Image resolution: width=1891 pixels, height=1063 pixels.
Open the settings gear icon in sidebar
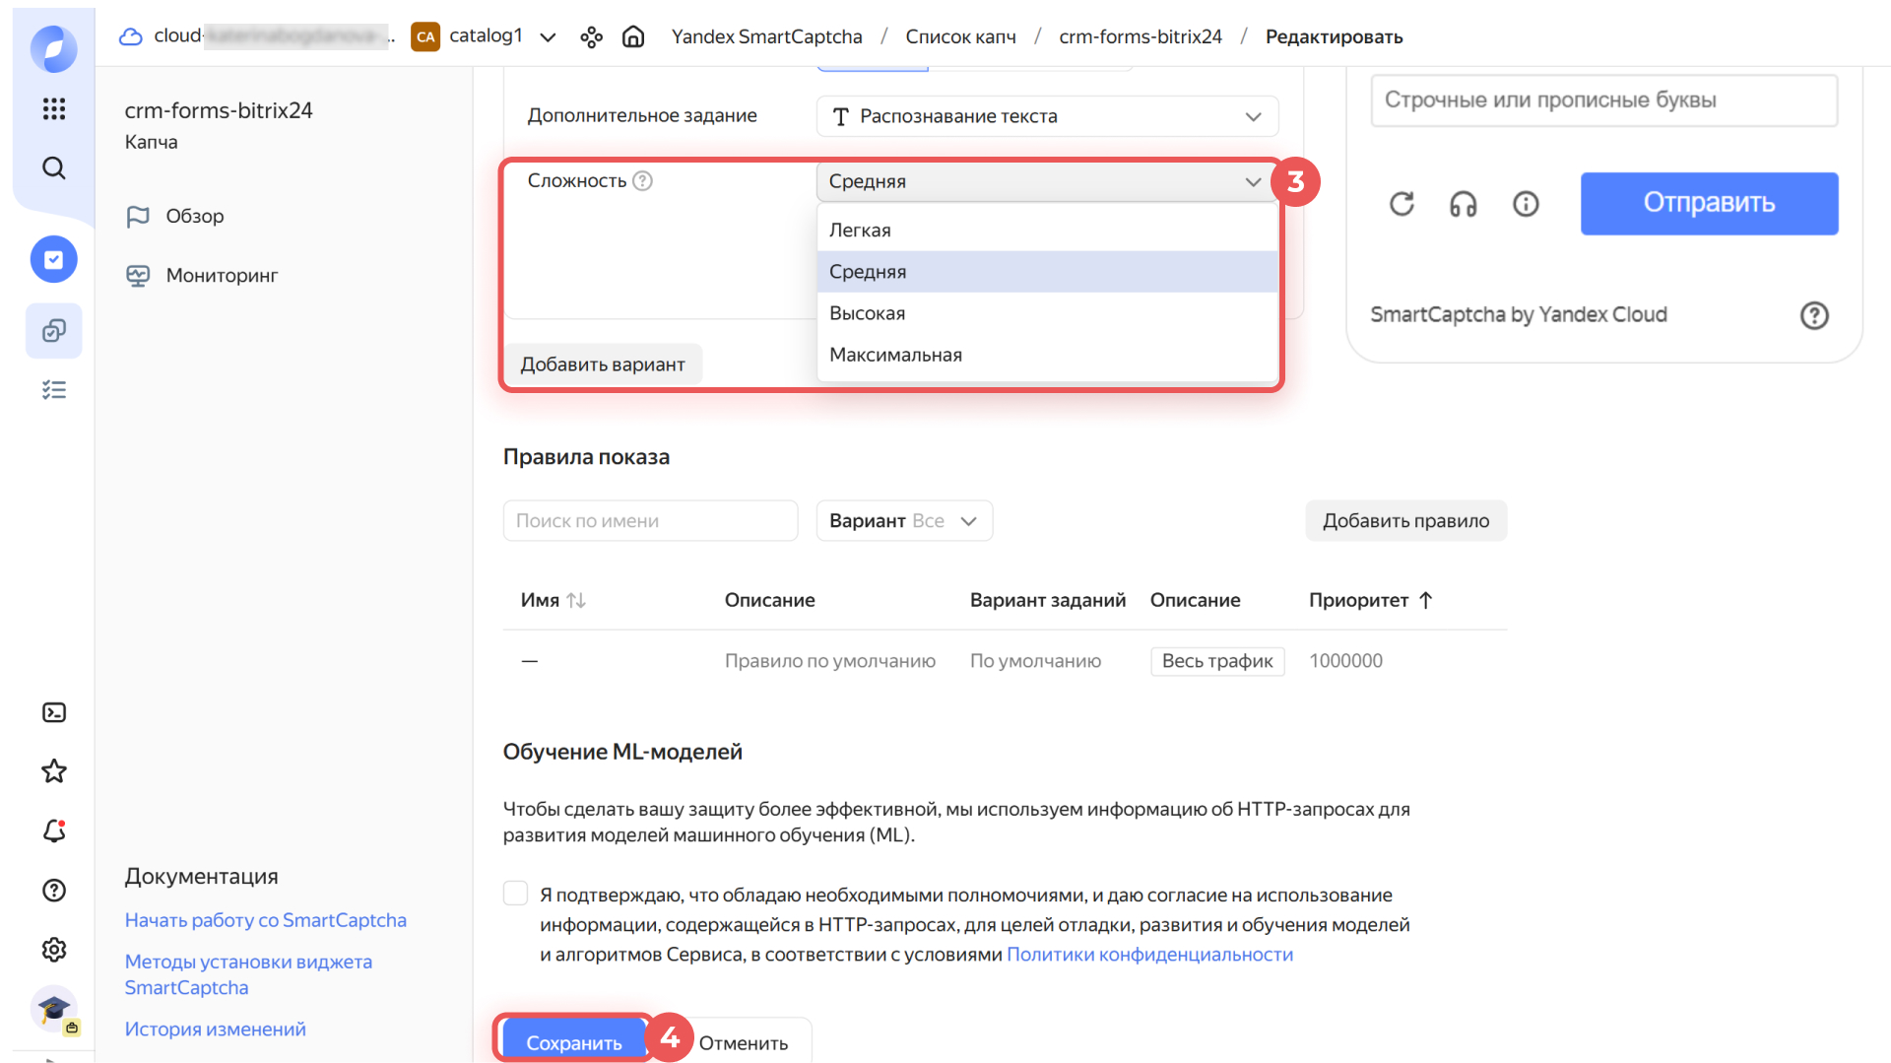(54, 950)
